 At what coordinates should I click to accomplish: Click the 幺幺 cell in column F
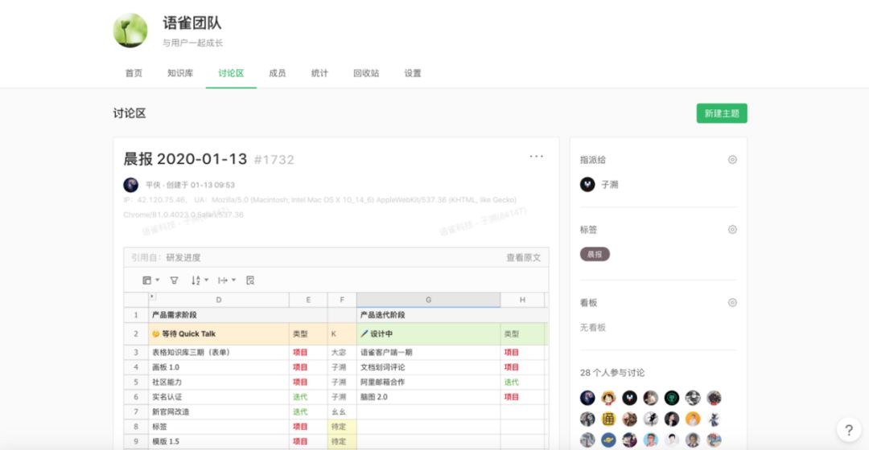[341, 411]
